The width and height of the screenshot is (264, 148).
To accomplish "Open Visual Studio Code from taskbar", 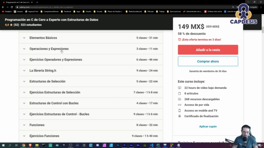I will (x=151, y=145).
